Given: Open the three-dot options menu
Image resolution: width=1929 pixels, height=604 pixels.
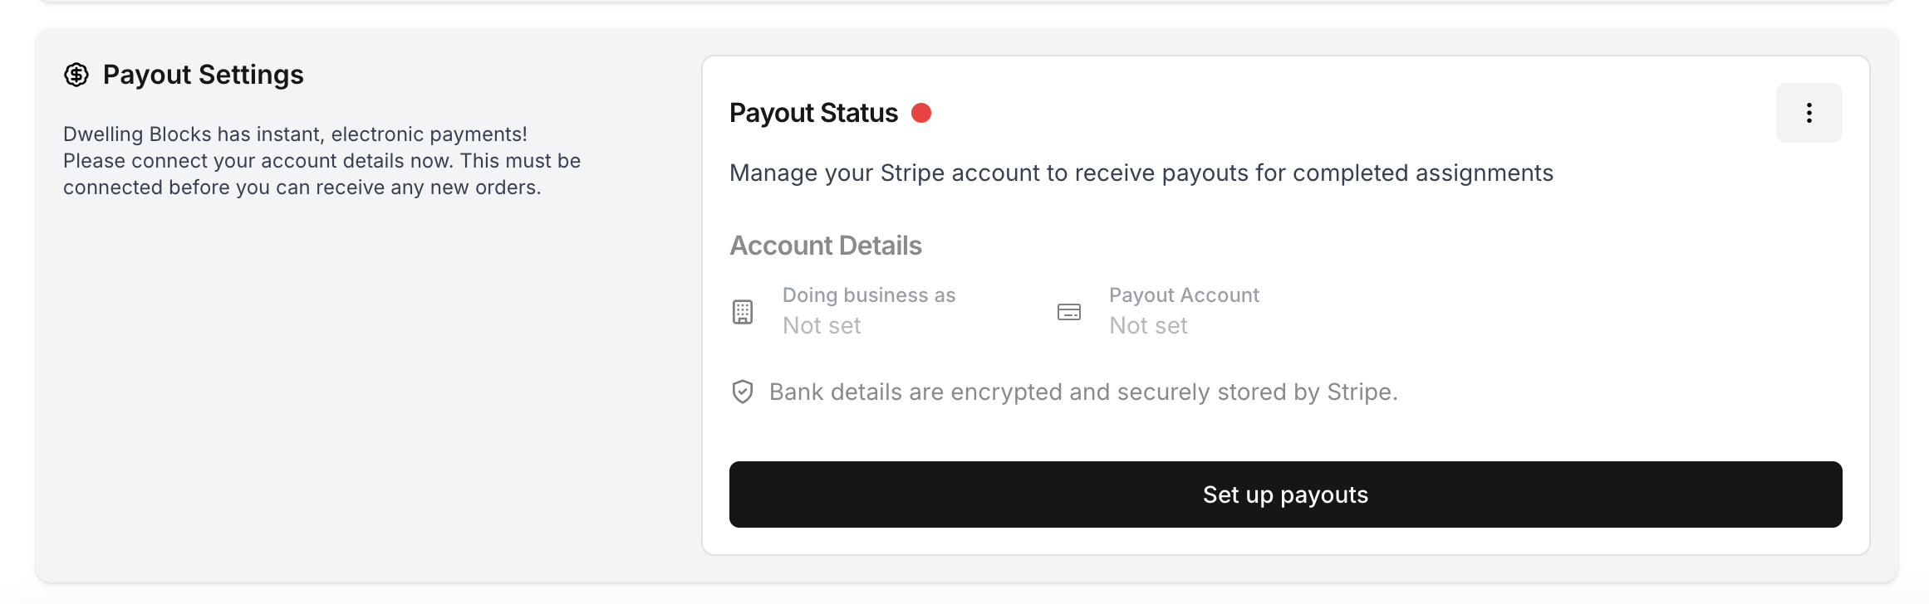Looking at the screenshot, I should tap(1809, 113).
